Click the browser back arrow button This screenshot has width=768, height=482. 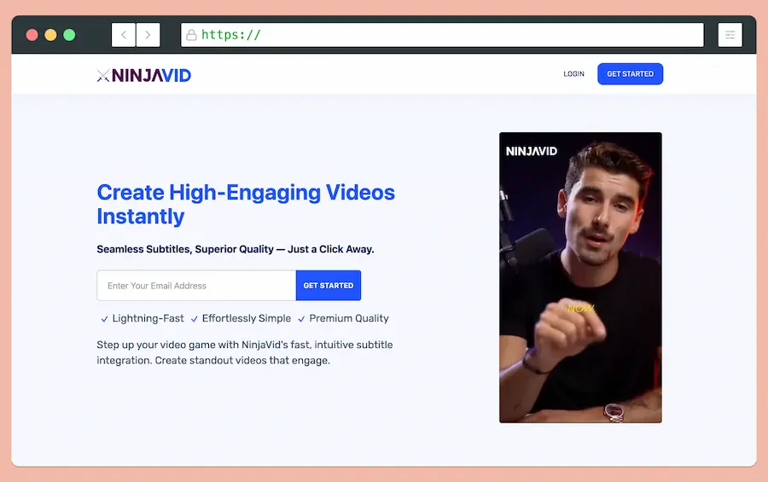pos(124,35)
